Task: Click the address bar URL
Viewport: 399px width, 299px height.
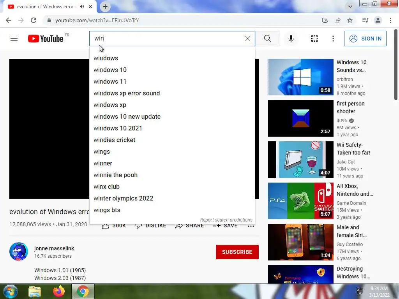Action: pos(97,20)
